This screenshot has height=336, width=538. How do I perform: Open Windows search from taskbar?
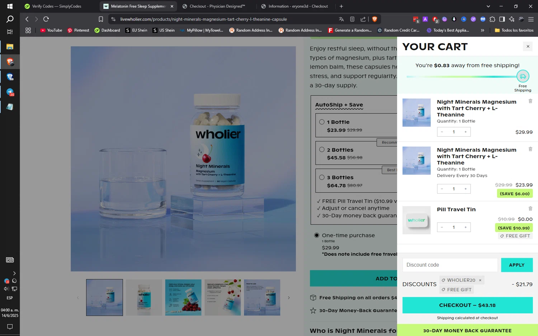(x=10, y=19)
